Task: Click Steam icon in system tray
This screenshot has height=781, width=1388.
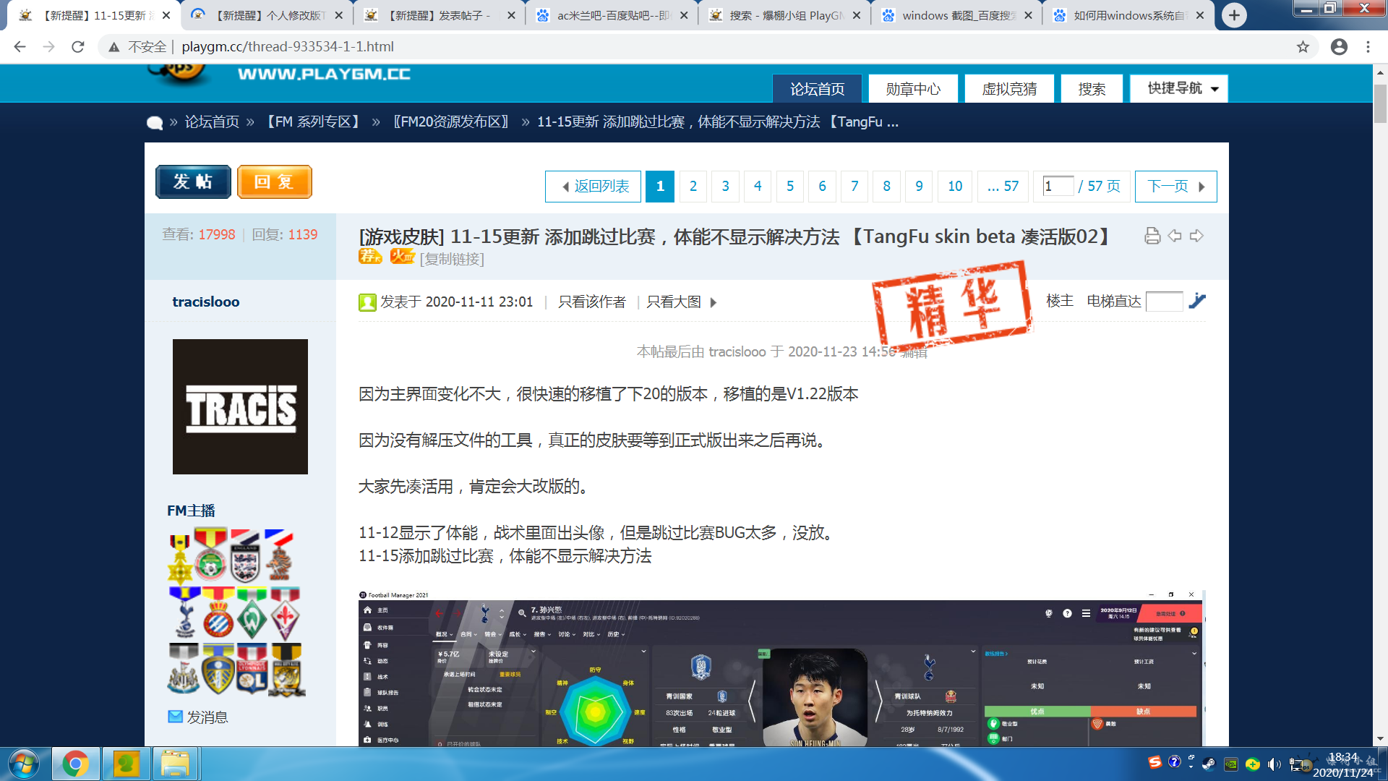Action: coord(1209,764)
